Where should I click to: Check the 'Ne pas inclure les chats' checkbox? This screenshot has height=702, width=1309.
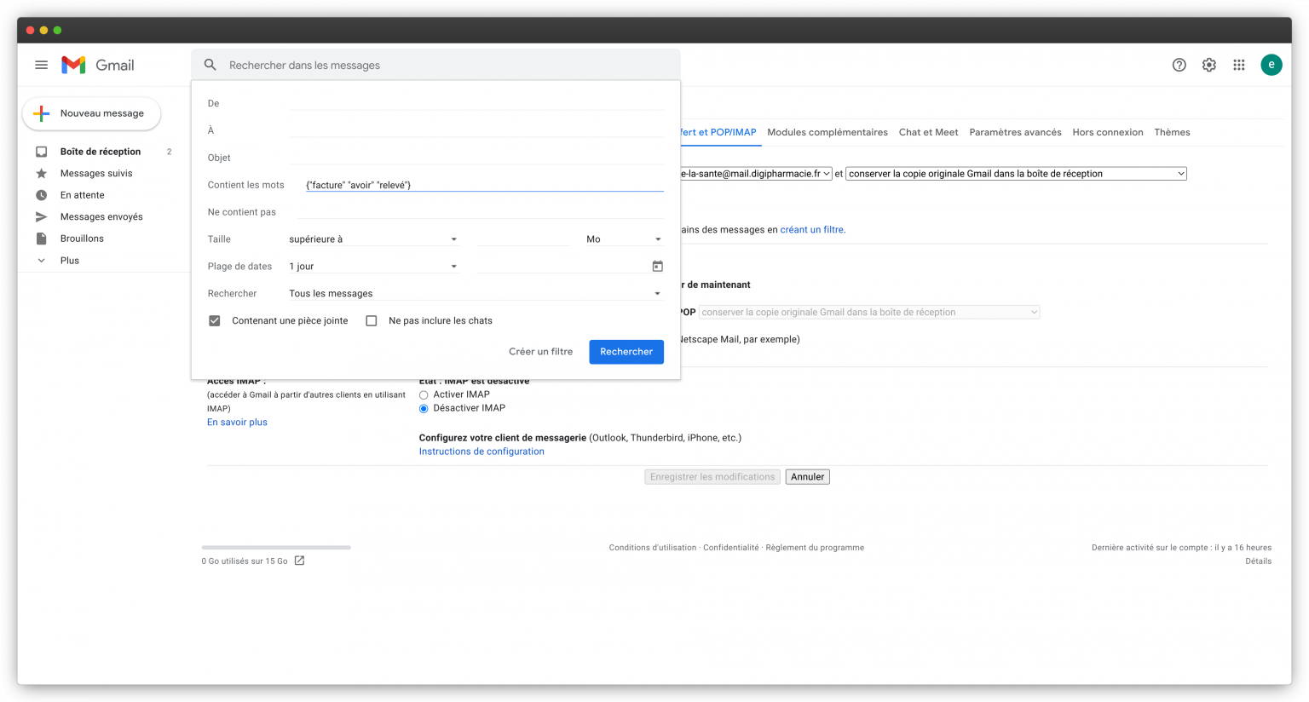click(372, 320)
